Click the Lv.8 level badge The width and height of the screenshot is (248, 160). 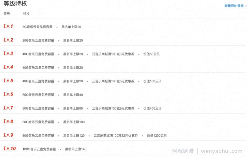point(8,121)
